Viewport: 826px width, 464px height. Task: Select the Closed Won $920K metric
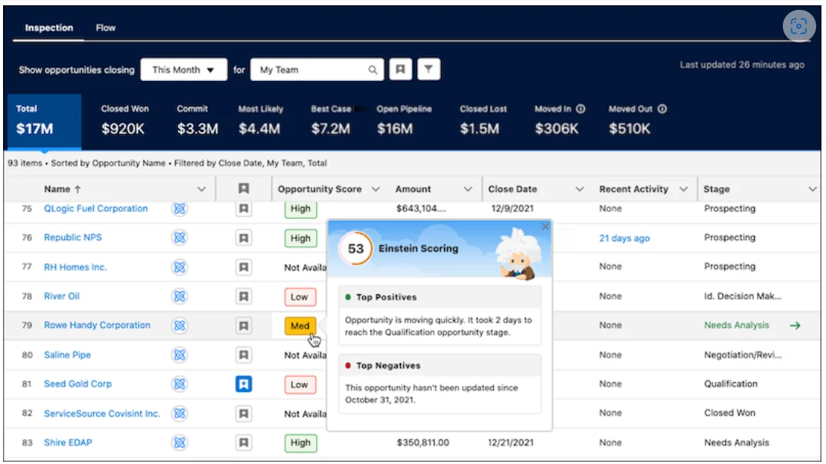point(124,120)
